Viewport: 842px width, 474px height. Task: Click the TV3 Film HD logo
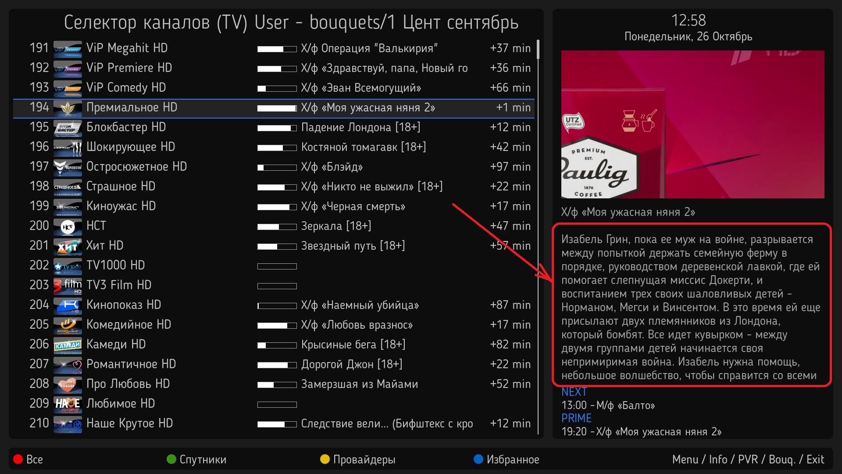coord(68,286)
